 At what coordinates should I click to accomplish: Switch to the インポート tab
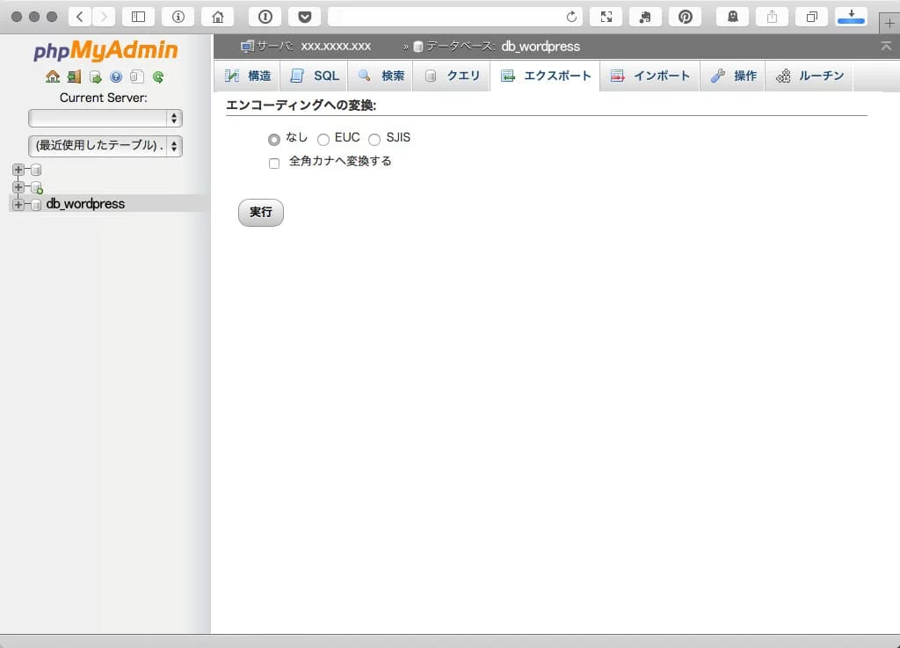[x=650, y=76]
